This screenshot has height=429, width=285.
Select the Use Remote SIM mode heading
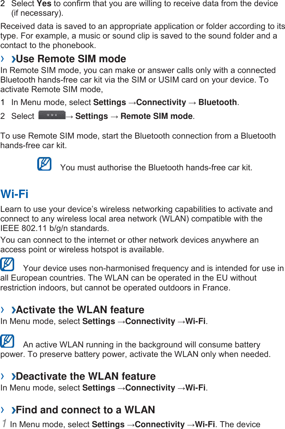coord(71,59)
